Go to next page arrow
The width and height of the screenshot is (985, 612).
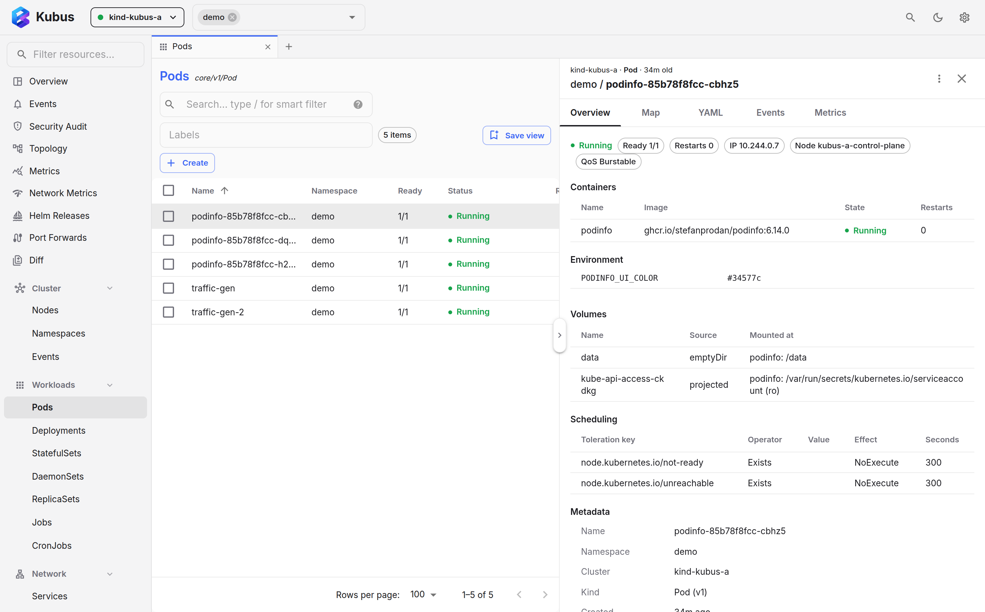[x=545, y=594]
